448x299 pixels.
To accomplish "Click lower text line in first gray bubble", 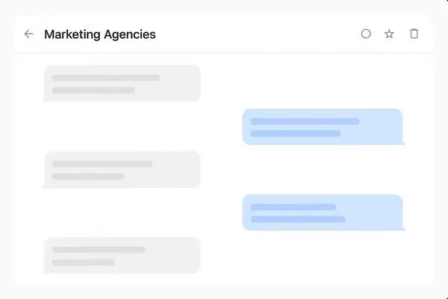I will pyautogui.click(x=93, y=90).
